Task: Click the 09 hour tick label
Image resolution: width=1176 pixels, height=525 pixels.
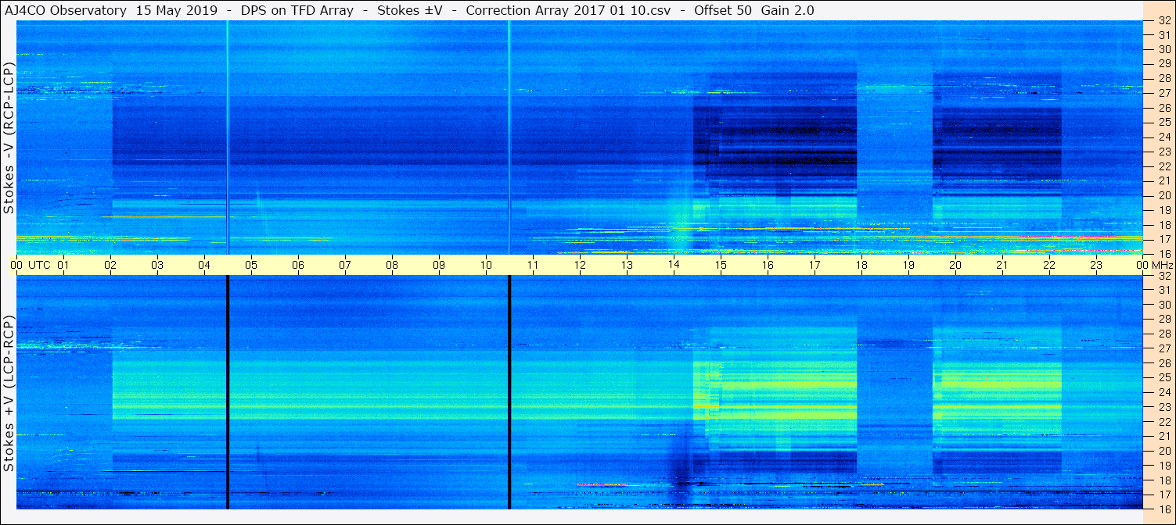Action: 439,265
